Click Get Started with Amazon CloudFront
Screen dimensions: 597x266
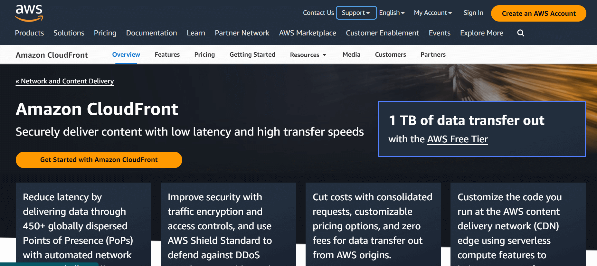99,159
